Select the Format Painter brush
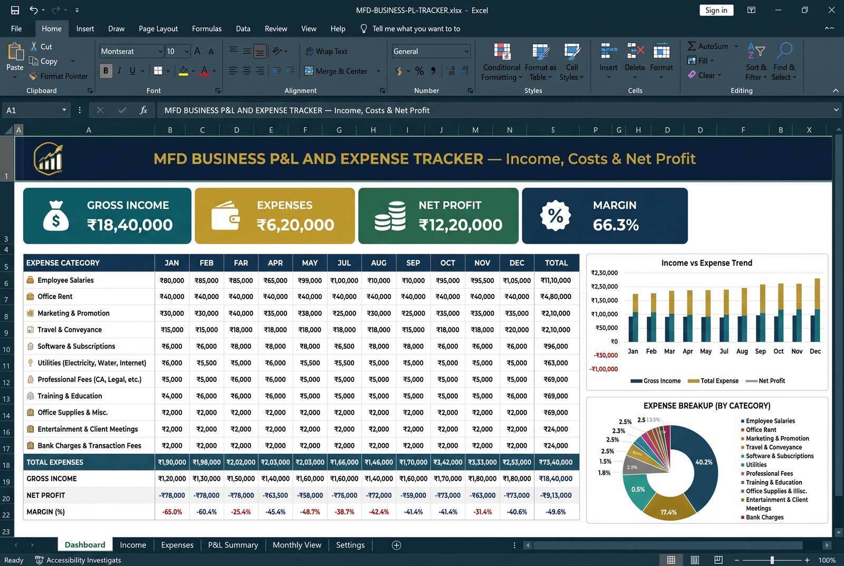This screenshot has height=566, width=844. click(x=34, y=76)
